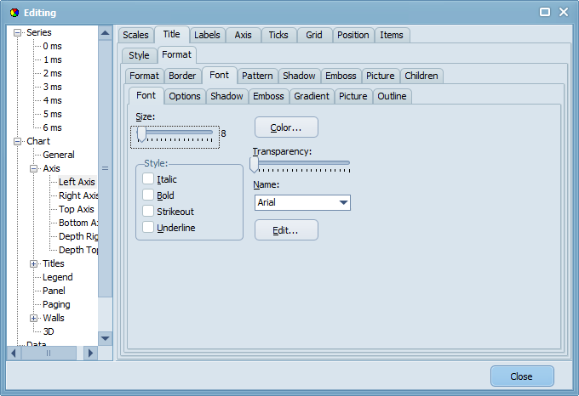Image resolution: width=579 pixels, height=396 pixels.
Task: Select the Outline tab
Action: point(392,96)
